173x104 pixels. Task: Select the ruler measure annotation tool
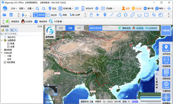coord(154,15)
